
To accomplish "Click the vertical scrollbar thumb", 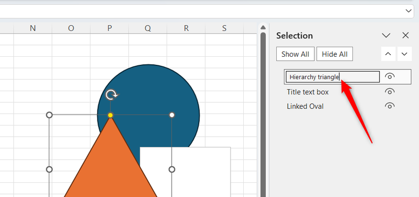I will click(263, 114).
